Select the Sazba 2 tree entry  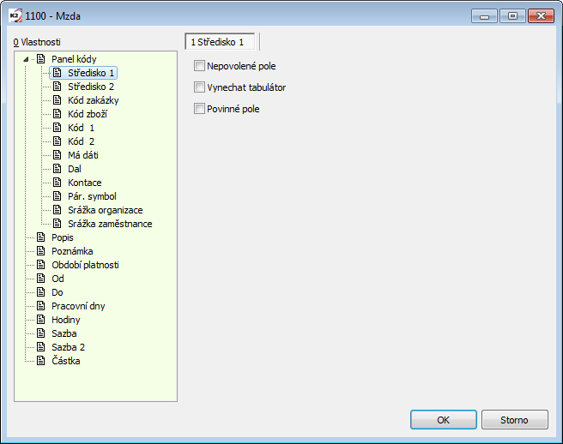click(68, 347)
